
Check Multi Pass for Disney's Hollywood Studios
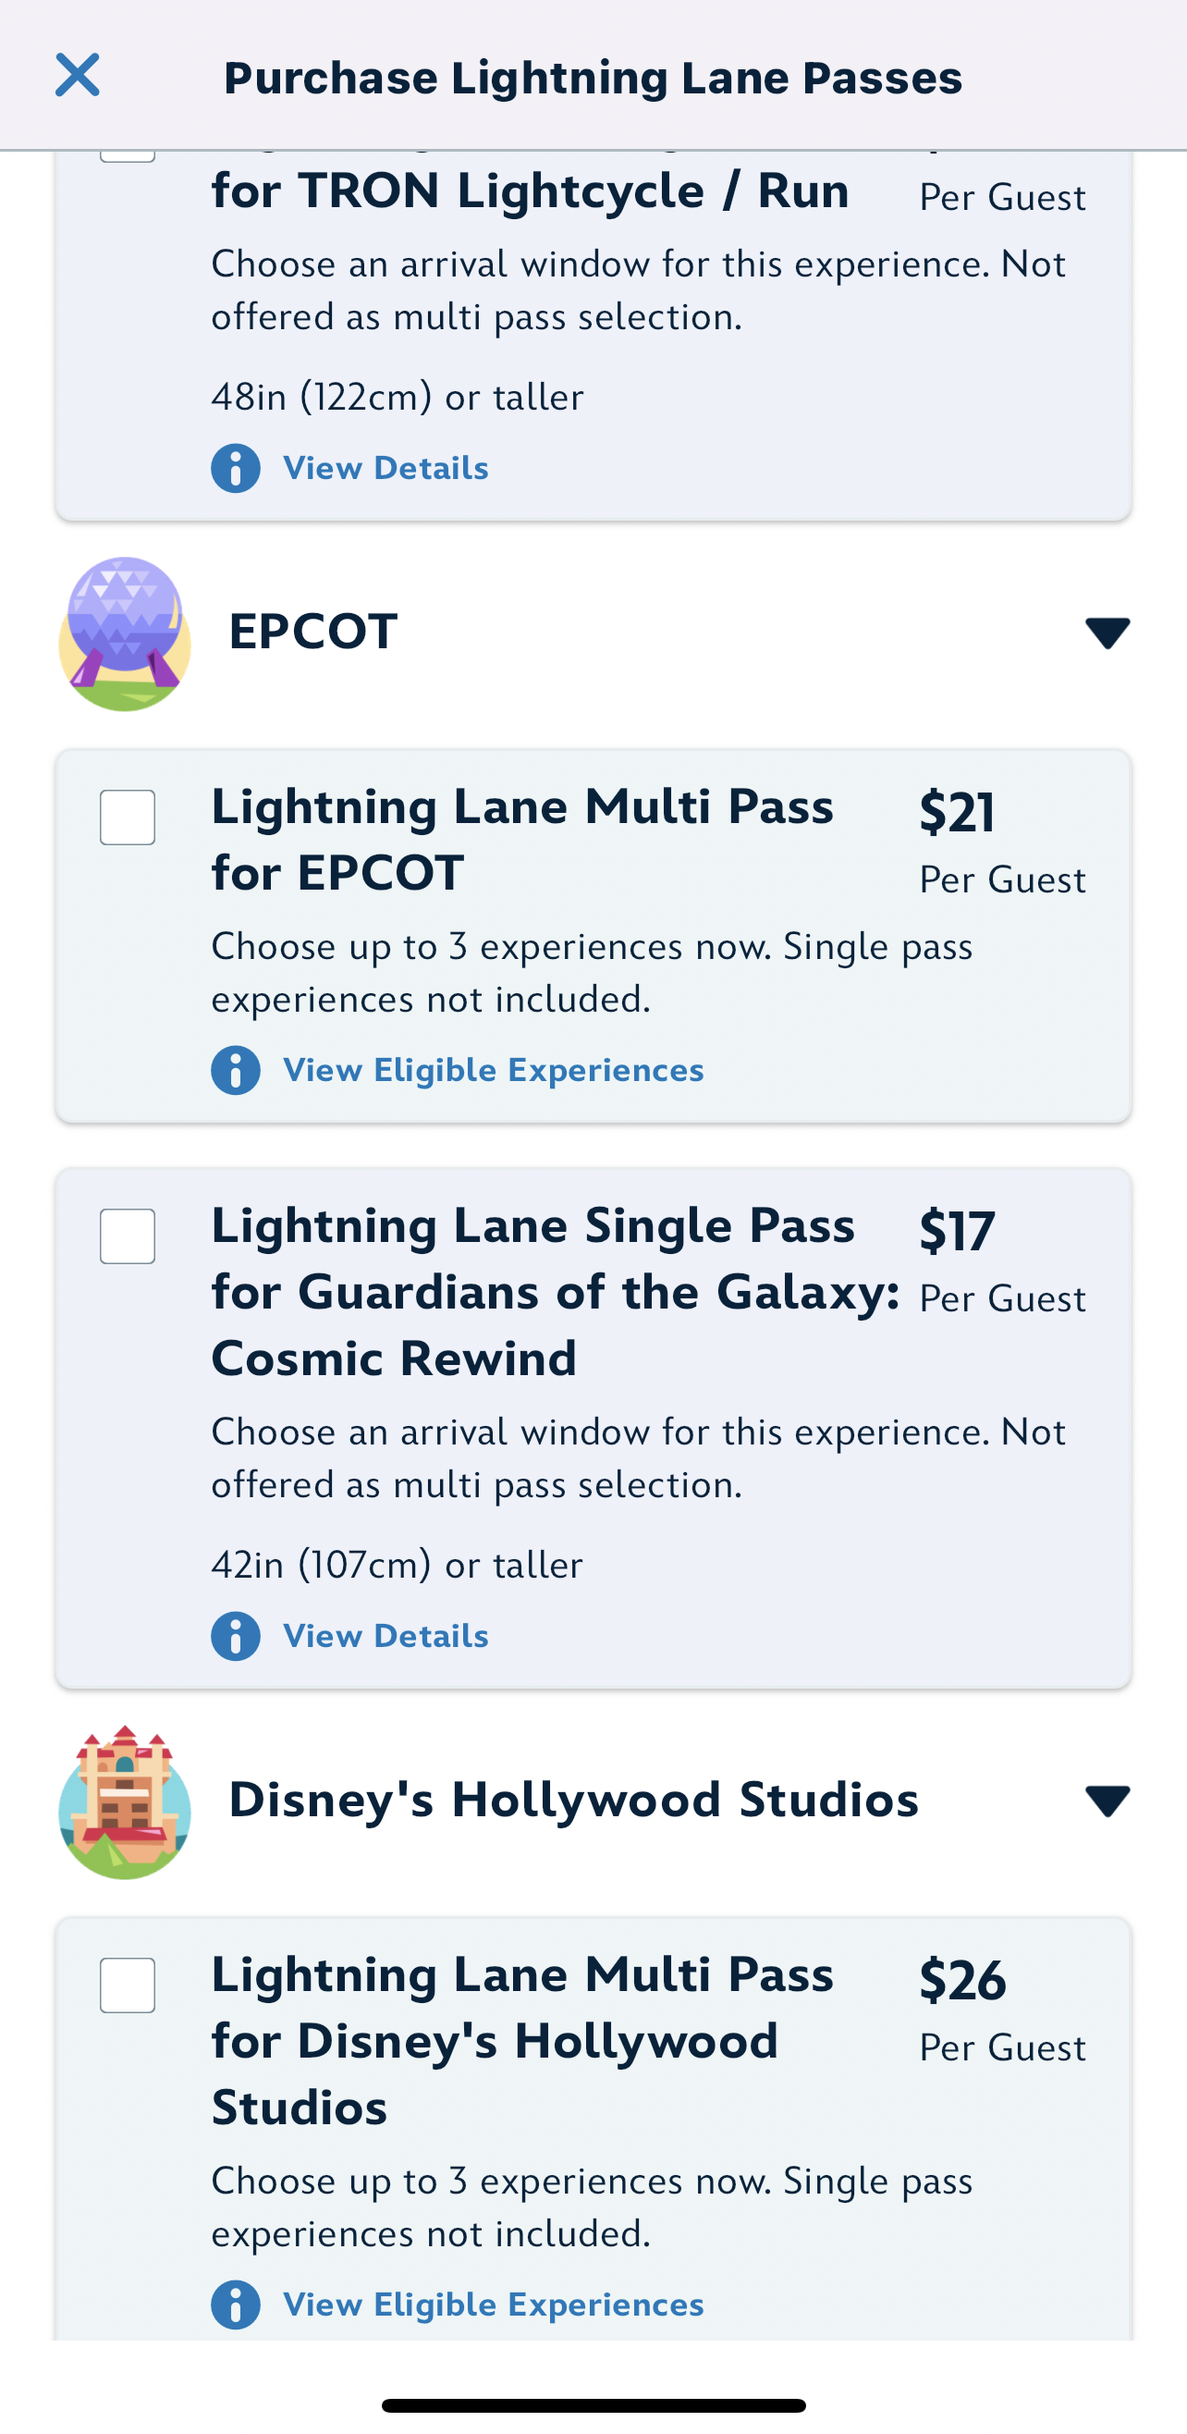128,1985
